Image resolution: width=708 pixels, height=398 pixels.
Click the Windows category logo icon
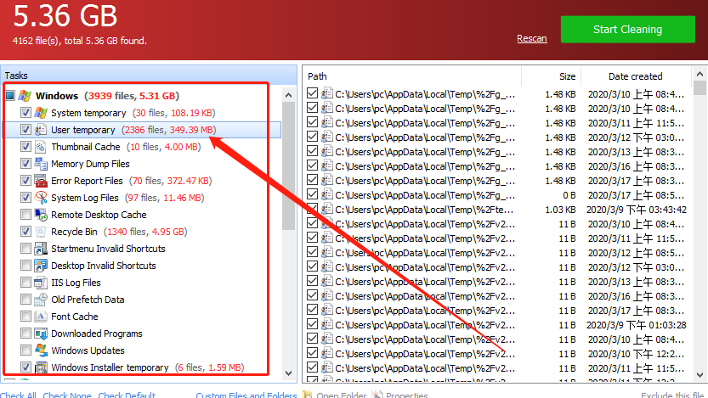pyautogui.click(x=25, y=96)
